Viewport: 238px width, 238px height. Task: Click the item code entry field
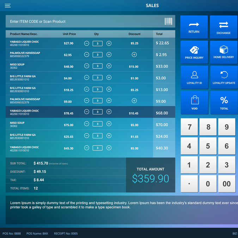85,22
